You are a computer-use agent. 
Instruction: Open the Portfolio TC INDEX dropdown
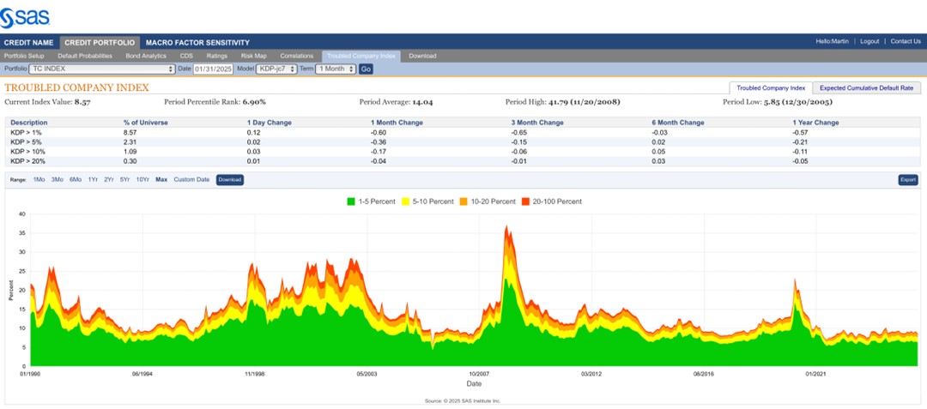[x=102, y=69]
